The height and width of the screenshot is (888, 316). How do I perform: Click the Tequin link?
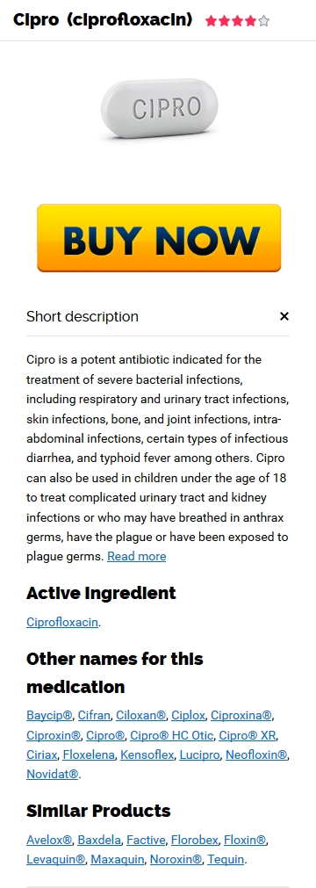pos(226,858)
